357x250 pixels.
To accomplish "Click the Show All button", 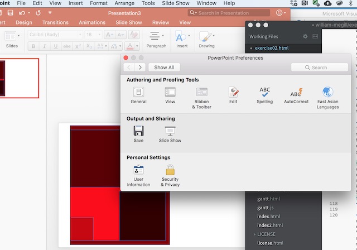I will click(164, 68).
